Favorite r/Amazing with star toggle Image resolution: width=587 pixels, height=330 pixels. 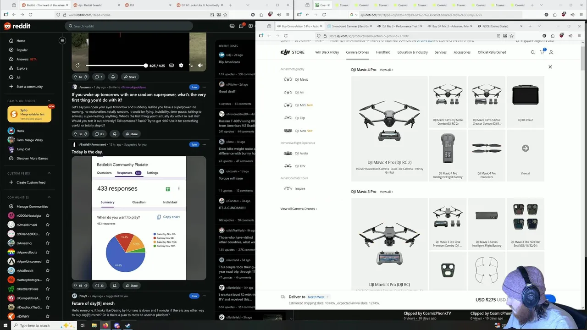coord(48,243)
